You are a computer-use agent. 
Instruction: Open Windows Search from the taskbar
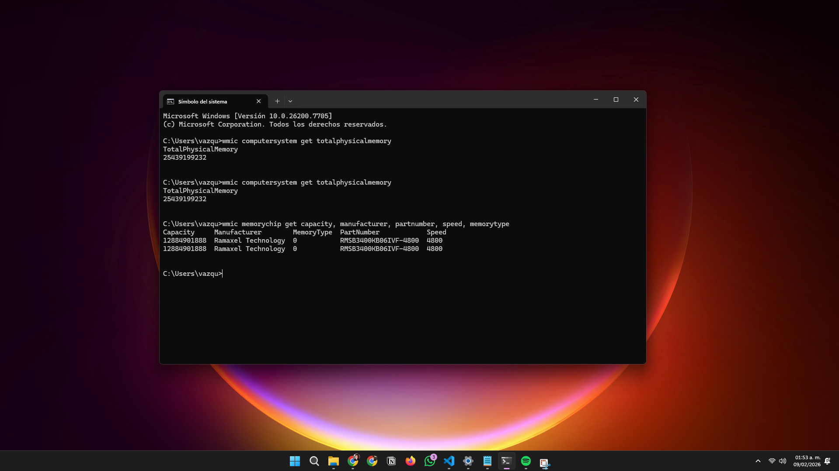(x=314, y=461)
